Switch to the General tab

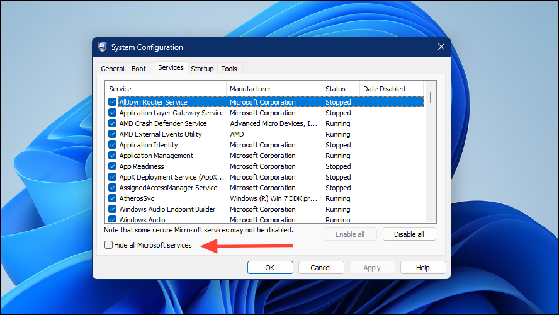[113, 69]
